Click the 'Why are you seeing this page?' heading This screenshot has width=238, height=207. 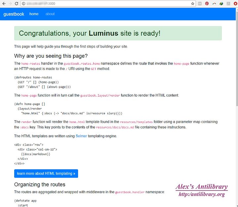51,56
